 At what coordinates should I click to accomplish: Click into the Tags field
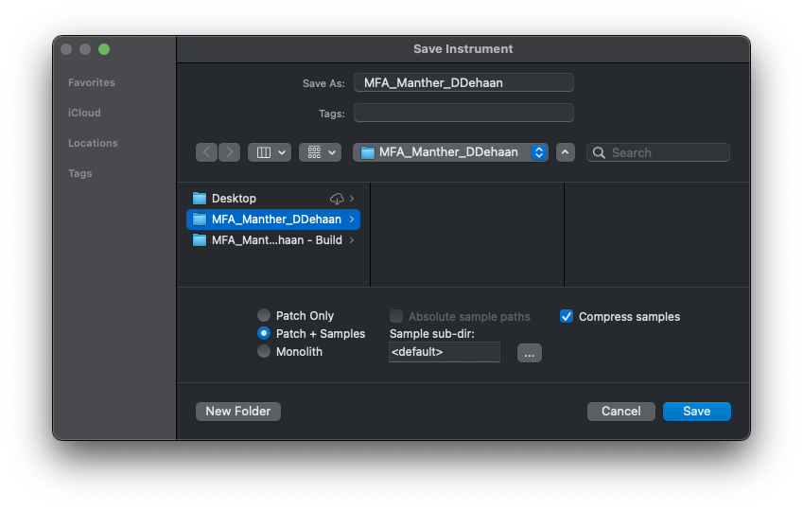click(463, 114)
